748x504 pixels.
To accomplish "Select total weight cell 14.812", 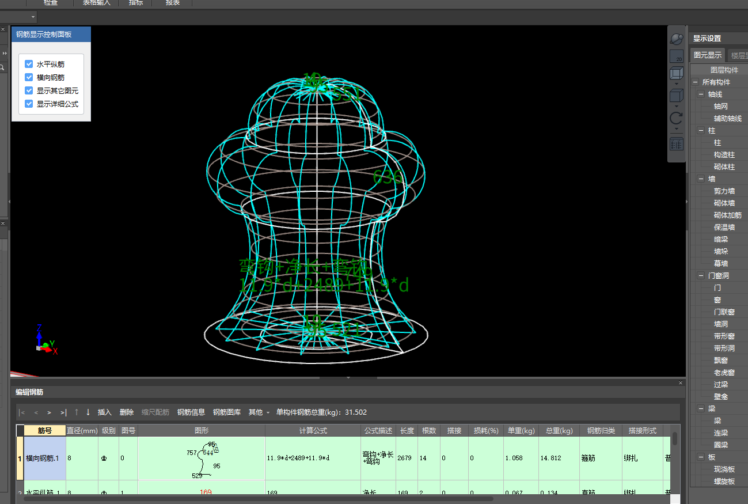I will [x=559, y=458].
